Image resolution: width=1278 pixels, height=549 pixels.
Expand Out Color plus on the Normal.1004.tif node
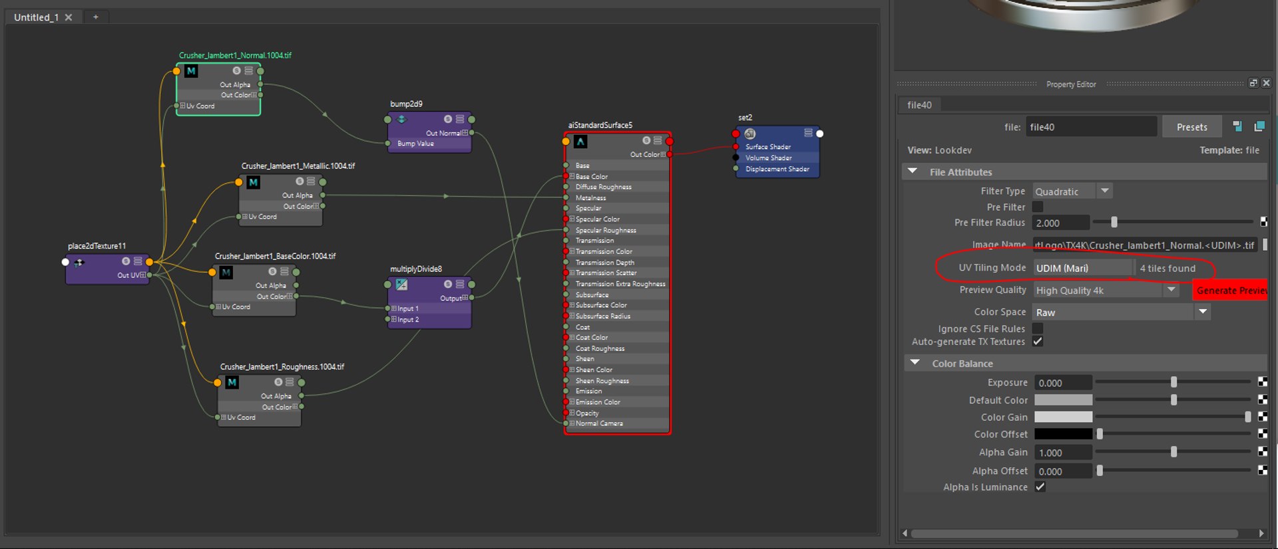tap(254, 95)
